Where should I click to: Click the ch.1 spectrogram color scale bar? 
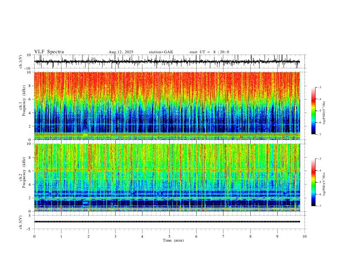(314, 111)
